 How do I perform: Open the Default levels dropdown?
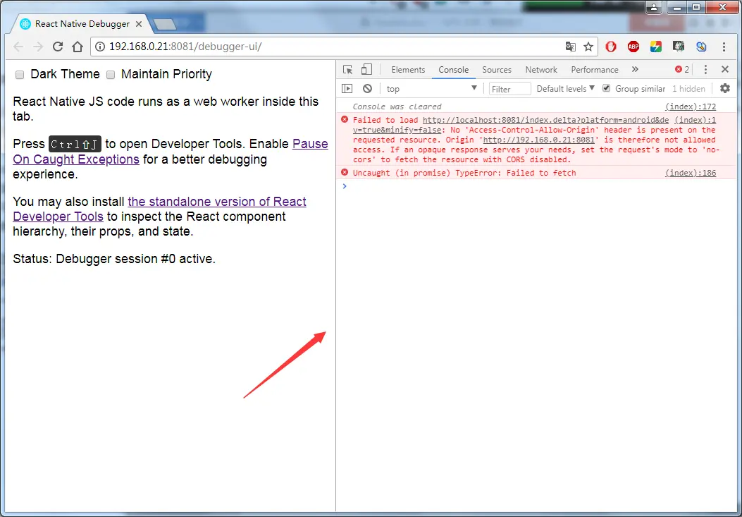(x=566, y=89)
